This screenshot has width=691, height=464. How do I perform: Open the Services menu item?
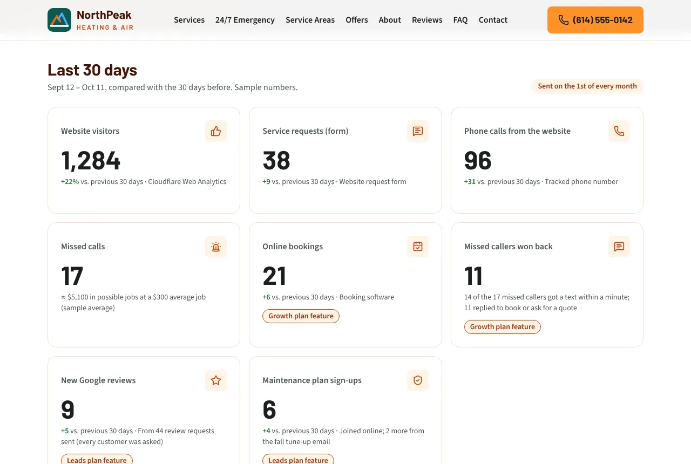tap(189, 20)
